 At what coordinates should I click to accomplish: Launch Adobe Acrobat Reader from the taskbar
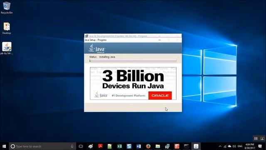pyautogui.click(x=100, y=146)
